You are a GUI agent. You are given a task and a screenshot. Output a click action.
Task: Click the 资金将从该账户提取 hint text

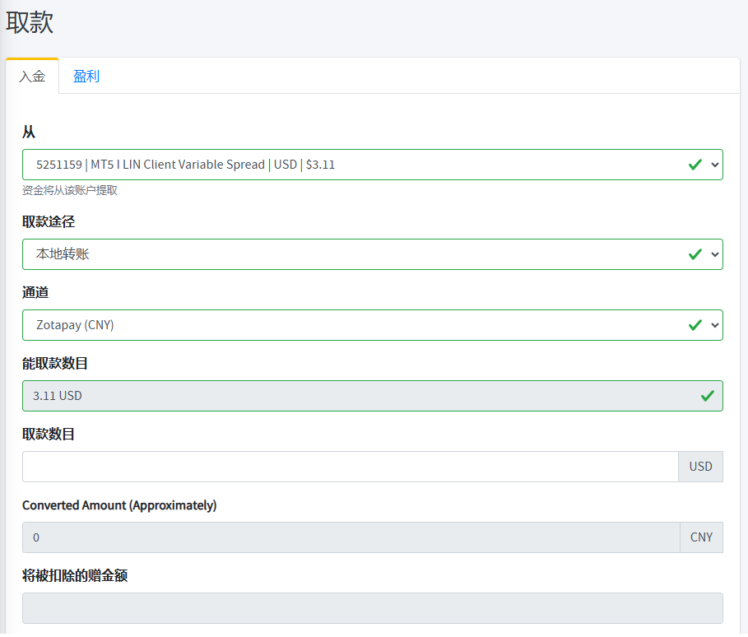[70, 190]
